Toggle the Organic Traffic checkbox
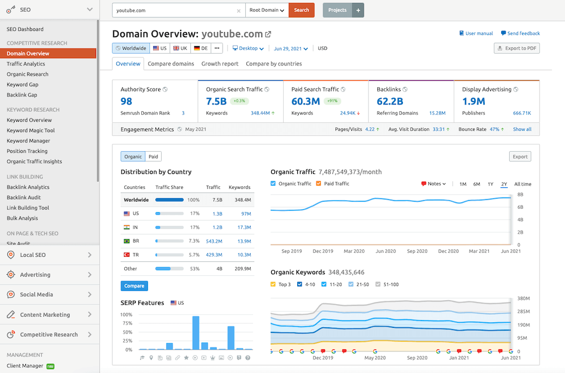The height and width of the screenshot is (373, 565). pos(273,183)
